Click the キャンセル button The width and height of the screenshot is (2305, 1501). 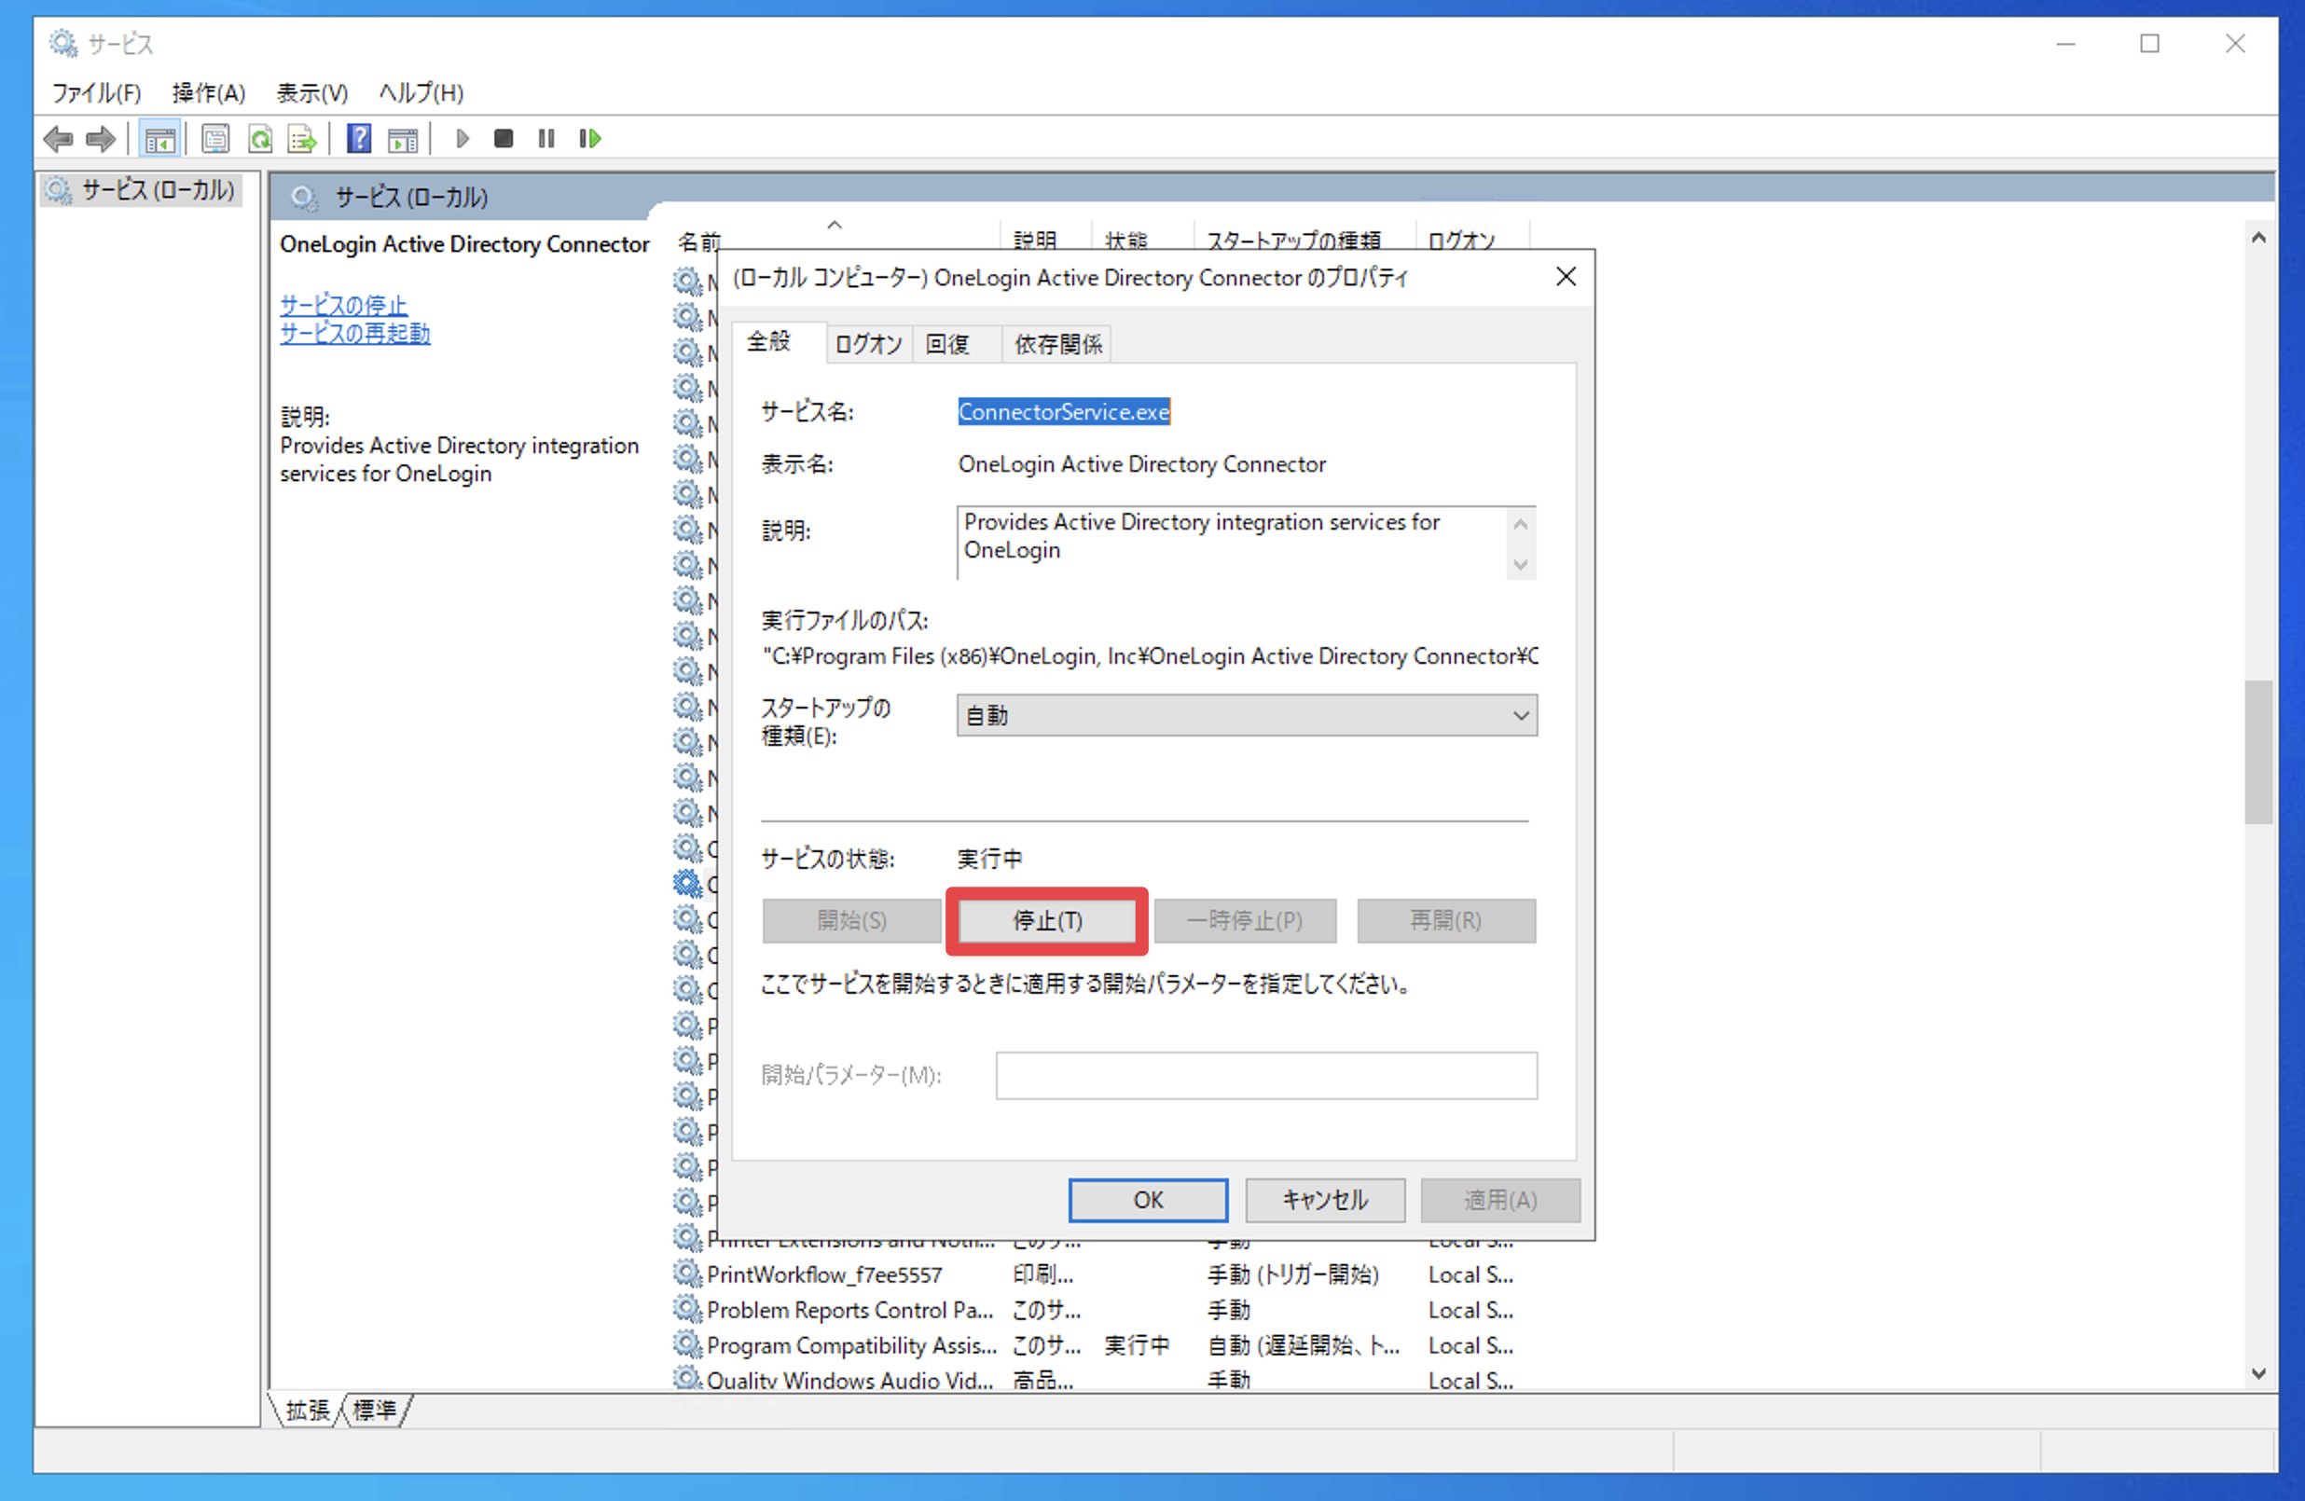coord(1325,1200)
